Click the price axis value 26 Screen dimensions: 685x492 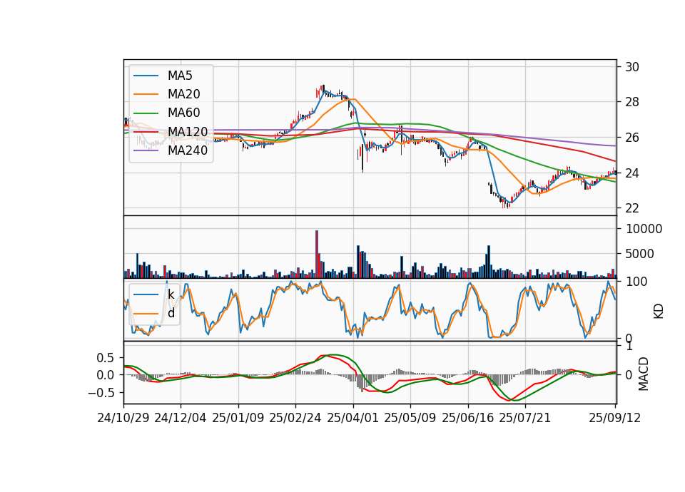pos(632,138)
